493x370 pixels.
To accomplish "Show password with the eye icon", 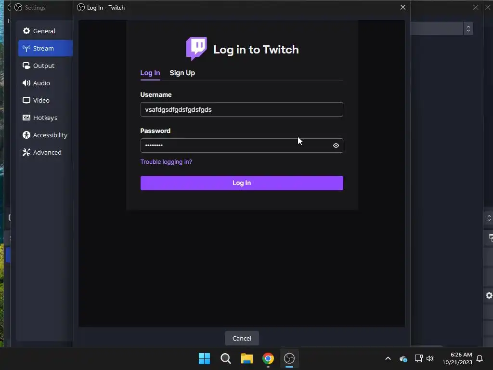I will tap(336, 145).
